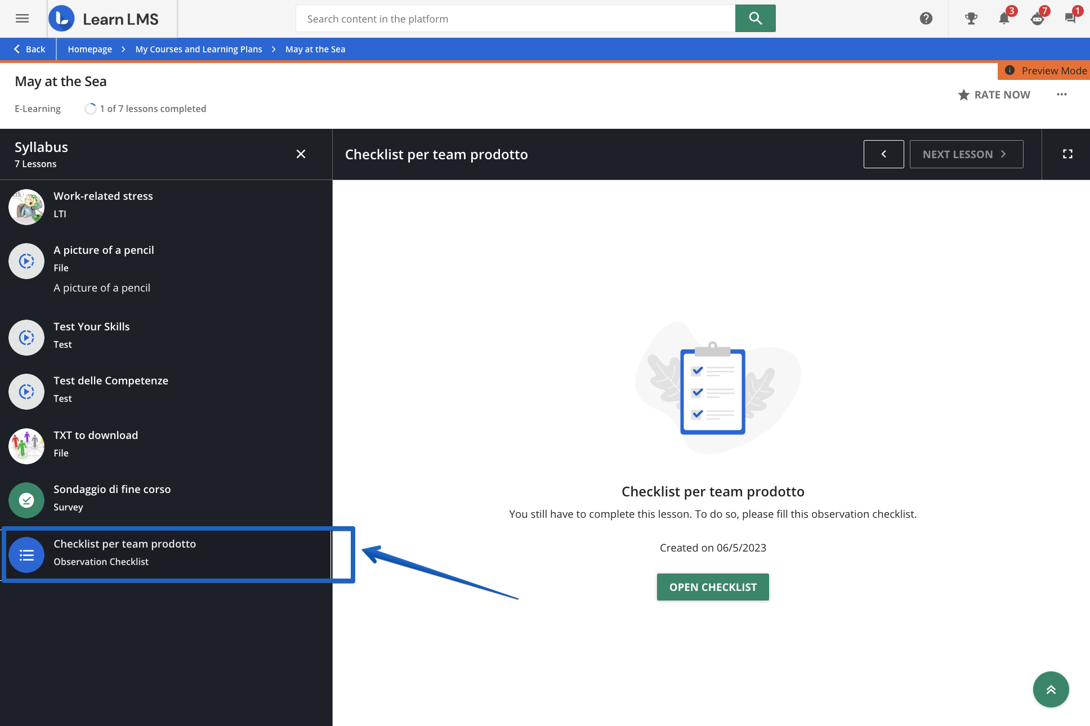The height and width of the screenshot is (726, 1090).
Task: Open My Courses and Learning Plans breadcrumb
Action: pos(198,49)
